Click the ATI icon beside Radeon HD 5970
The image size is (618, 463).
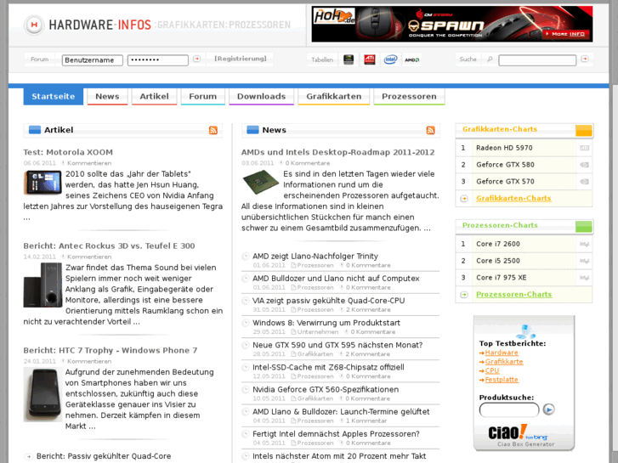[584, 148]
